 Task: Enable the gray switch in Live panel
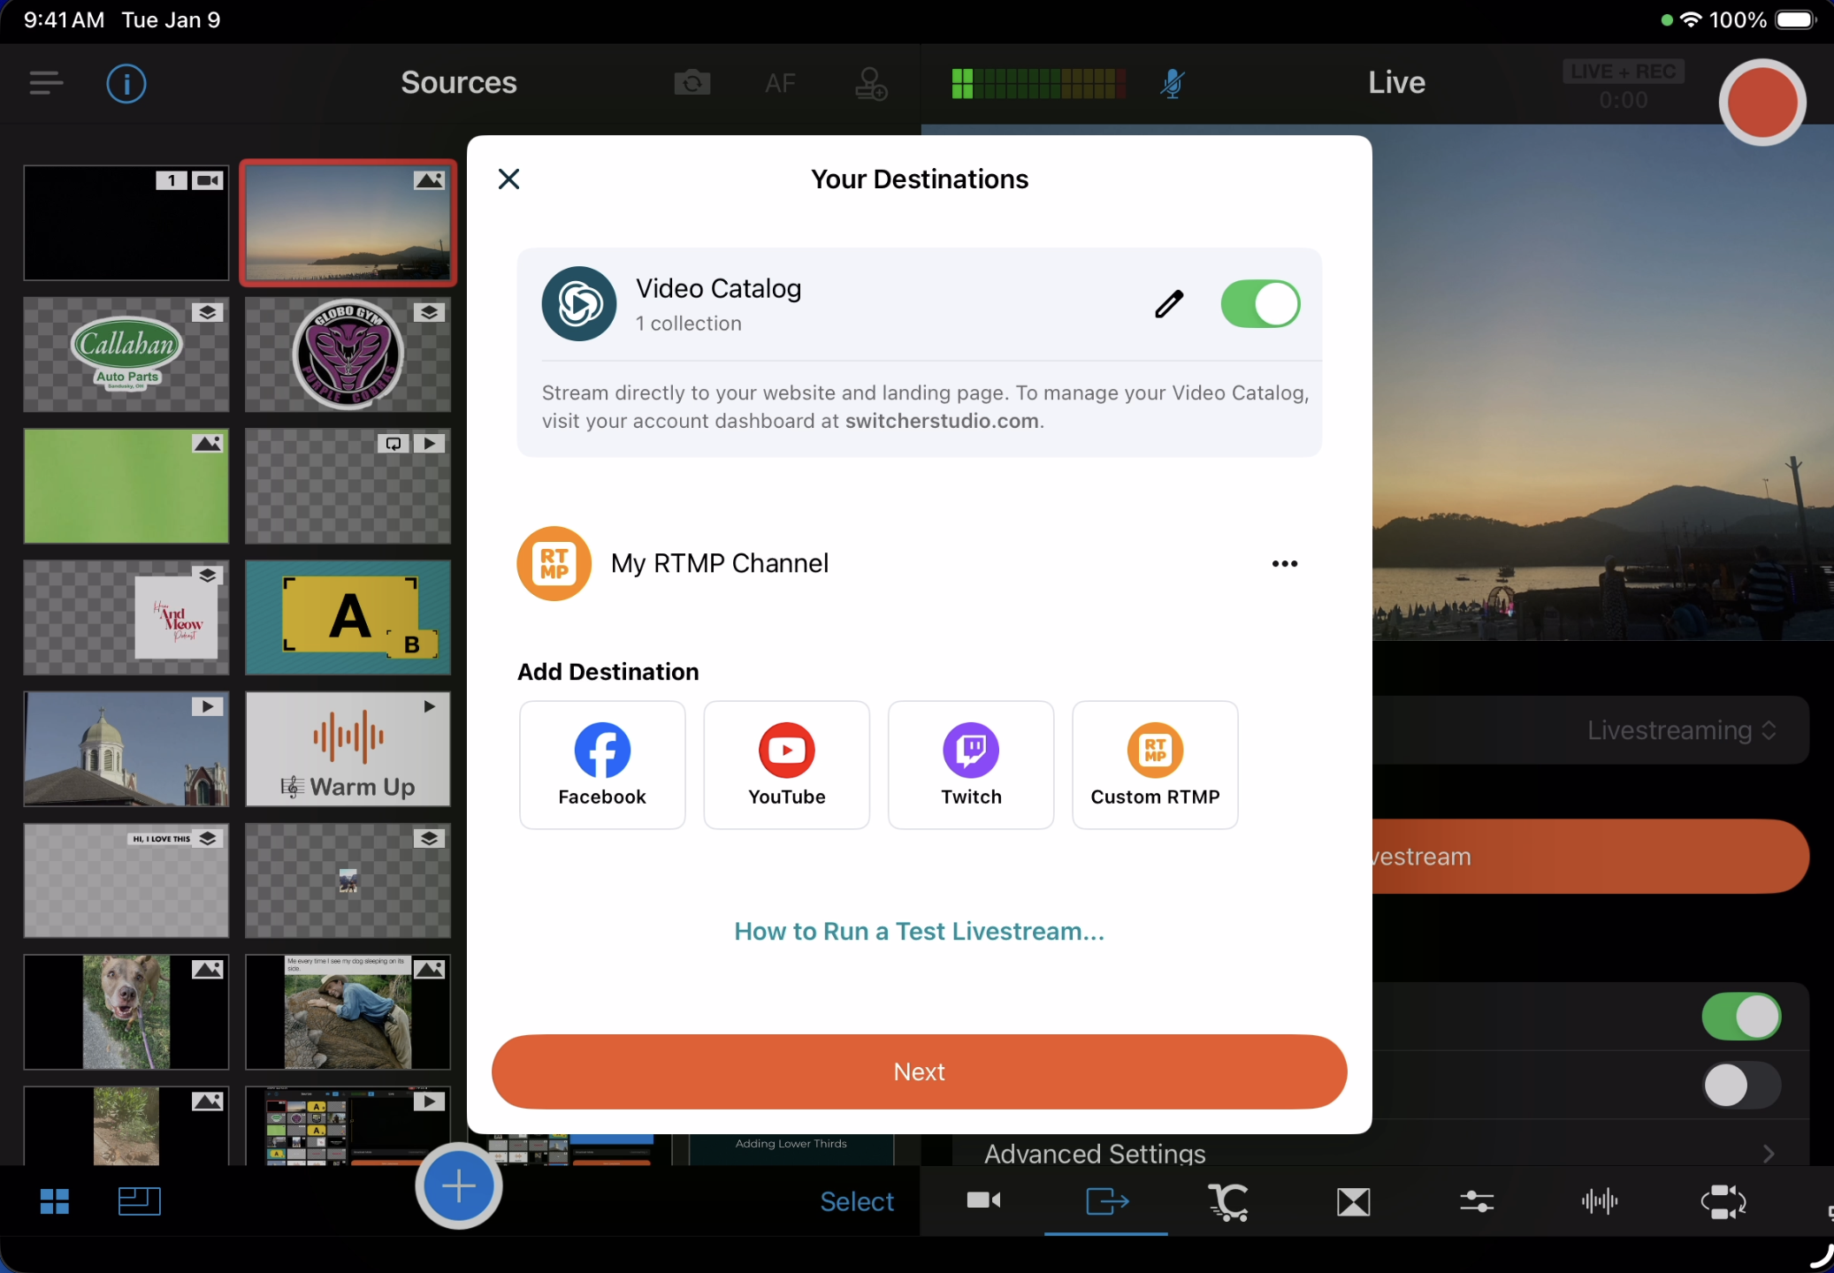point(1740,1086)
